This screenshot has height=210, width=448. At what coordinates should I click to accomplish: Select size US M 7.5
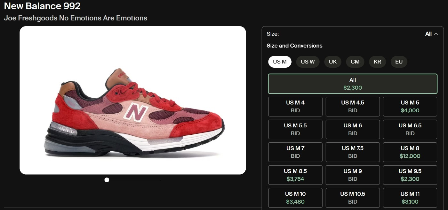(x=353, y=152)
